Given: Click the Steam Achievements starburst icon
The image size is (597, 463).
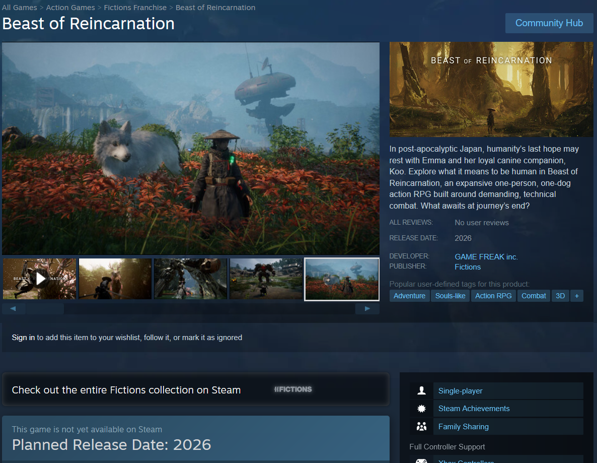Looking at the screenshot, I should point(421,409).
